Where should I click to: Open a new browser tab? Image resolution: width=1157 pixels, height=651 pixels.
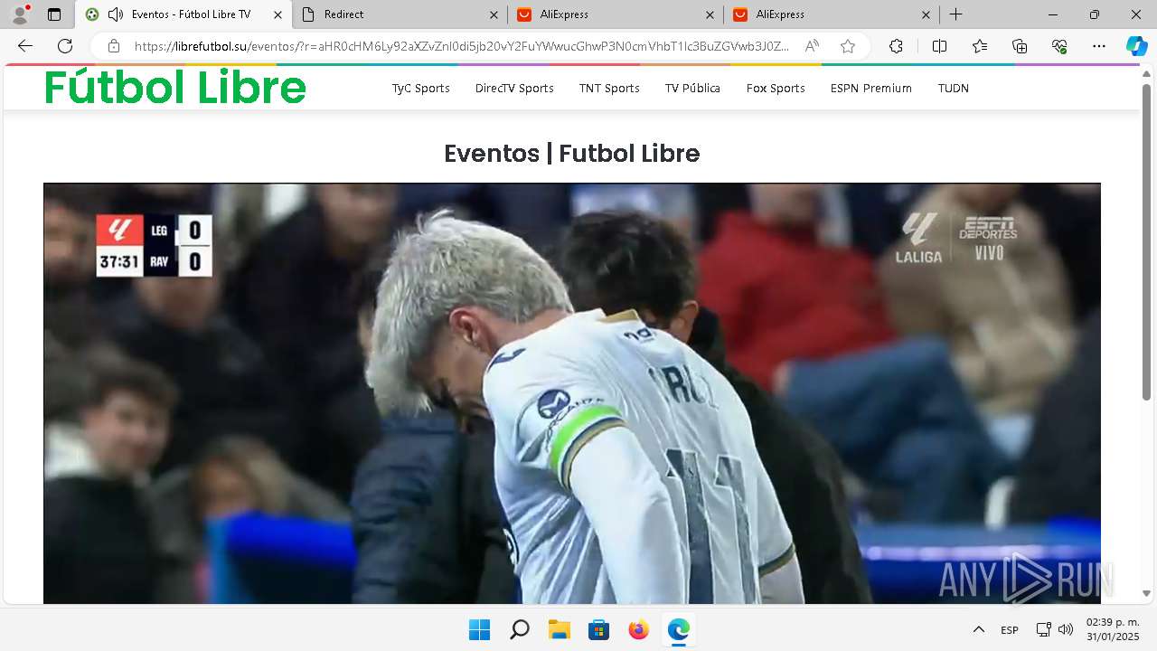955,14
